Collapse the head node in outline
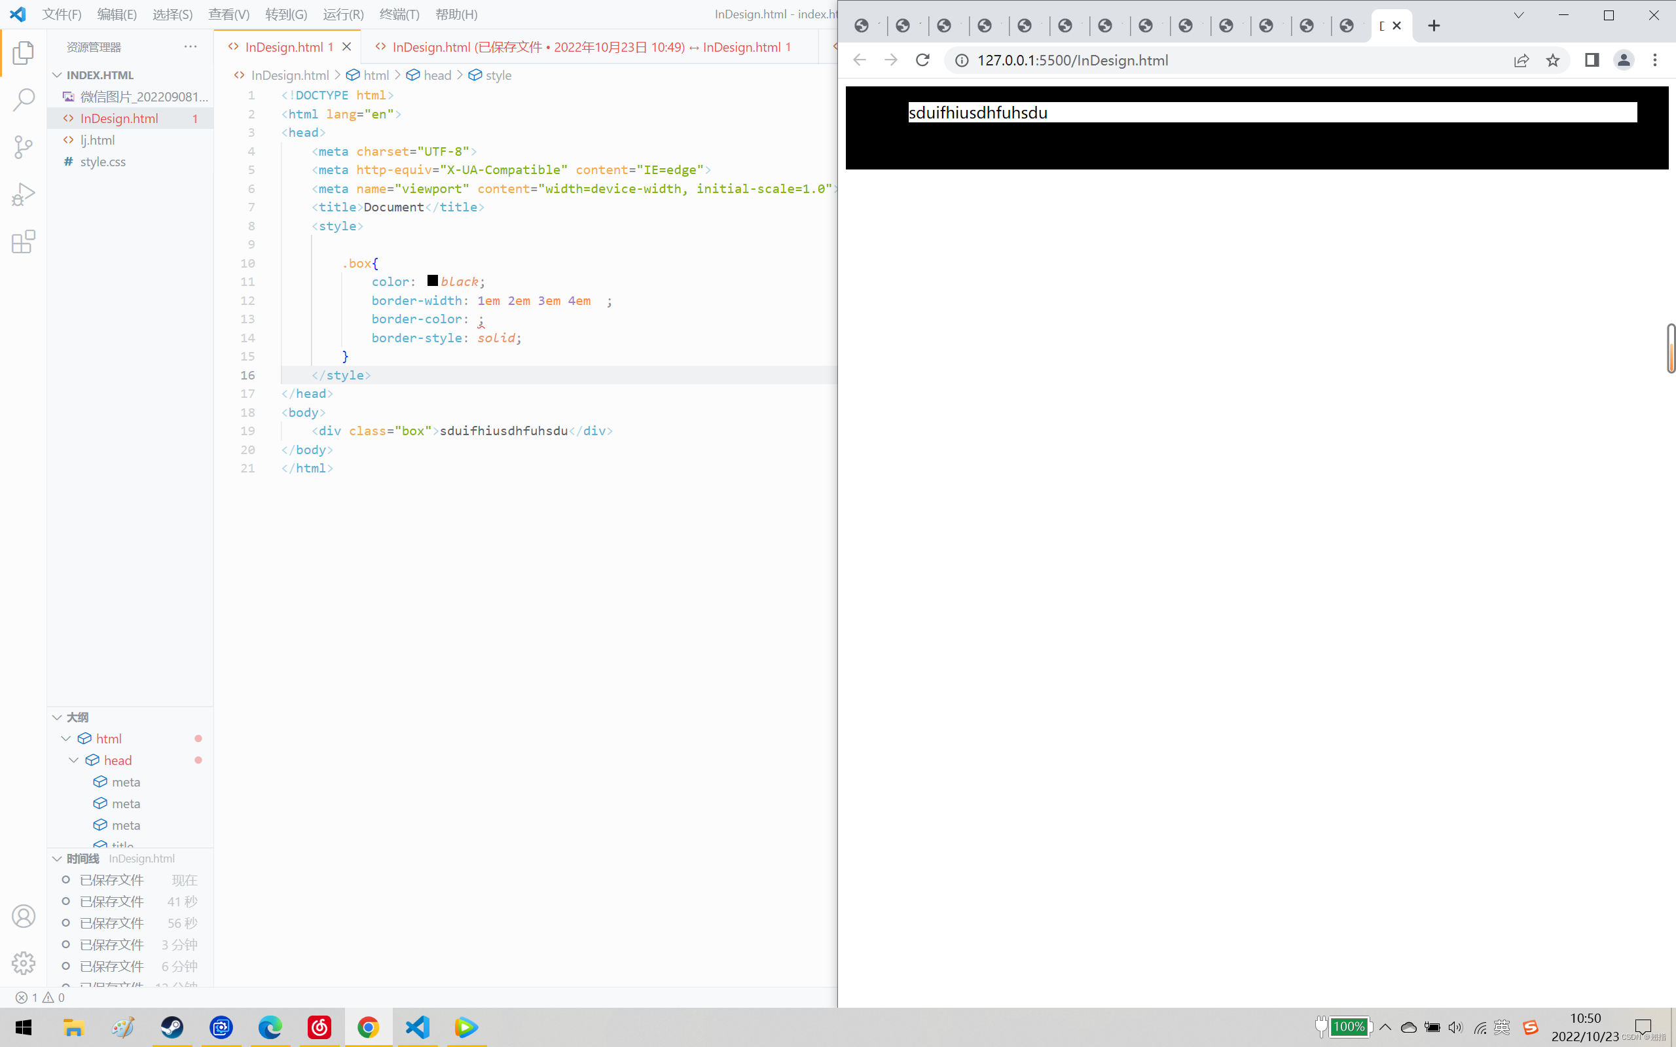 tap(74, 760)
